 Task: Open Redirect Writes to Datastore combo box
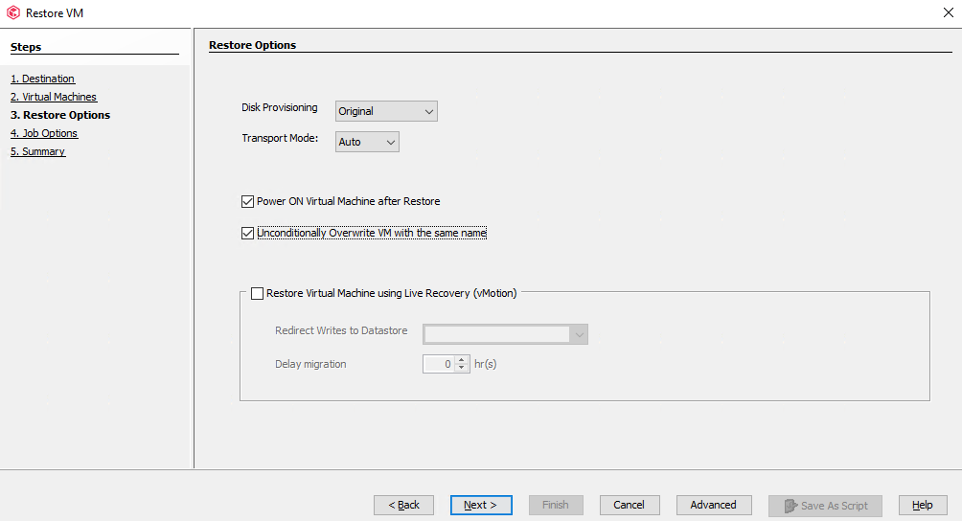pos(506,334)
